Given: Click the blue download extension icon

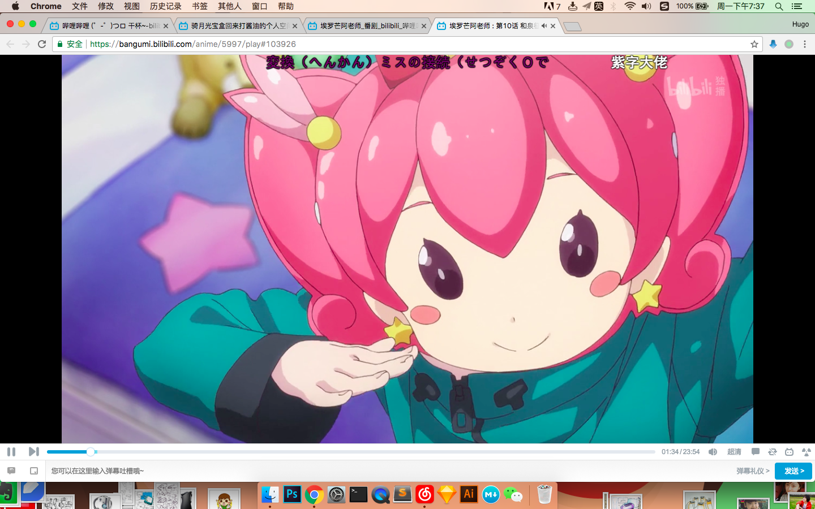Looking at the screenshot, I should (773, 44).
